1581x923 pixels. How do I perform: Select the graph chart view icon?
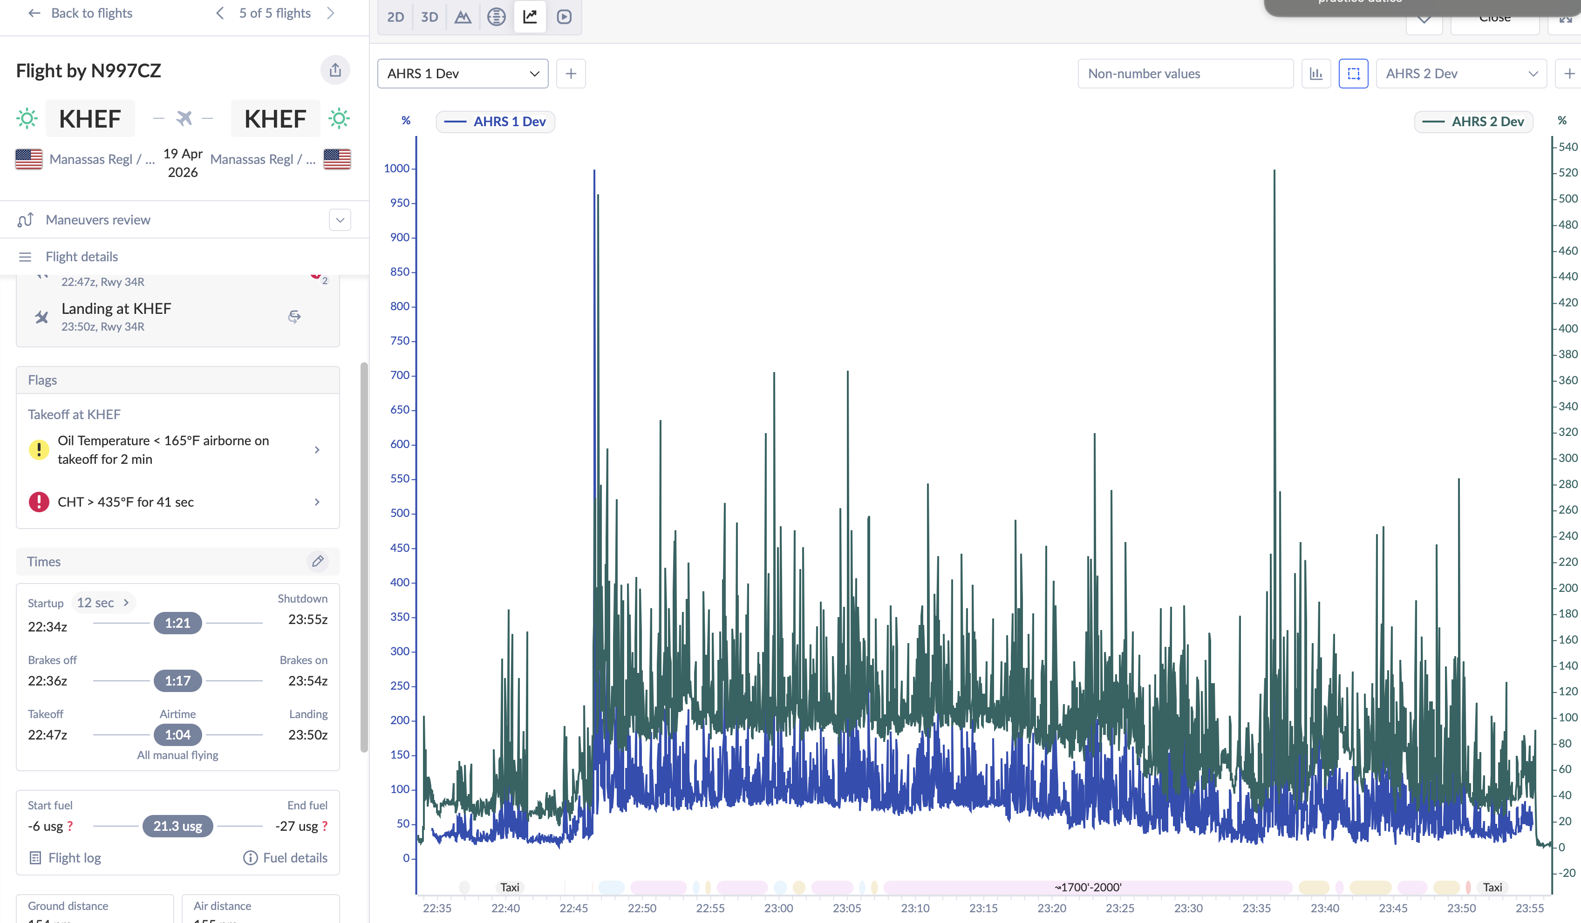[530, 17]
